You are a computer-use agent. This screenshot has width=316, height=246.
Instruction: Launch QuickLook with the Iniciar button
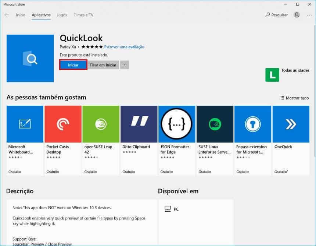(x=73, y=65)
